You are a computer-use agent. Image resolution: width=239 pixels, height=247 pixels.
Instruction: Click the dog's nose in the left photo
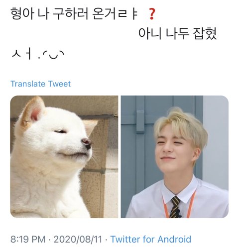86,143
